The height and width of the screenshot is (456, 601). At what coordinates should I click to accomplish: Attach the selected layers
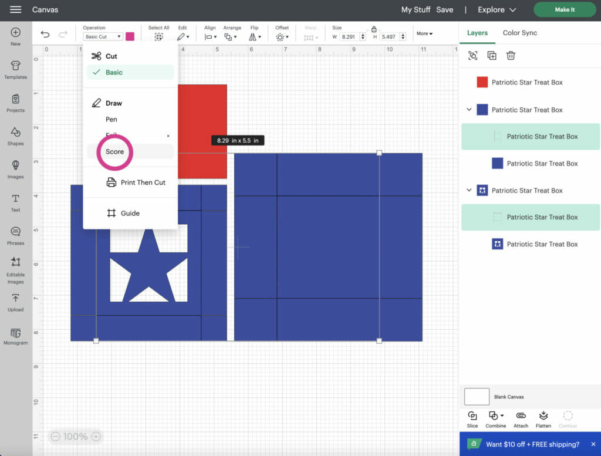click(521, 418)
